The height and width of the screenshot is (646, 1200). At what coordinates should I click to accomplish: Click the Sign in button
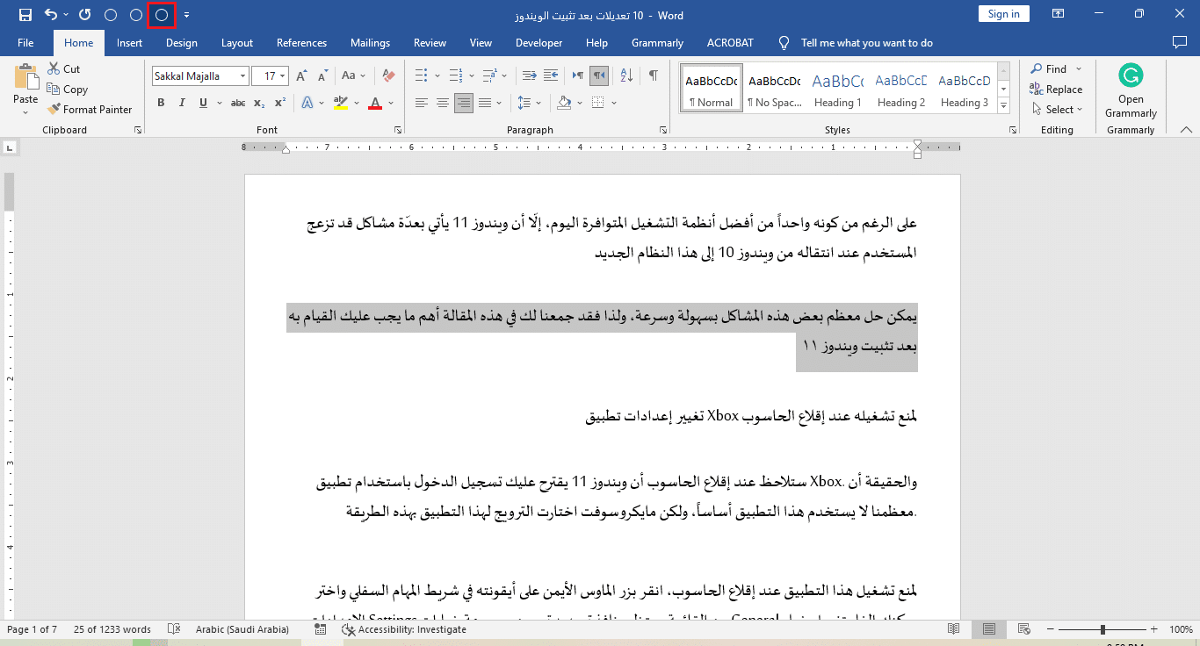point(1003,14)
